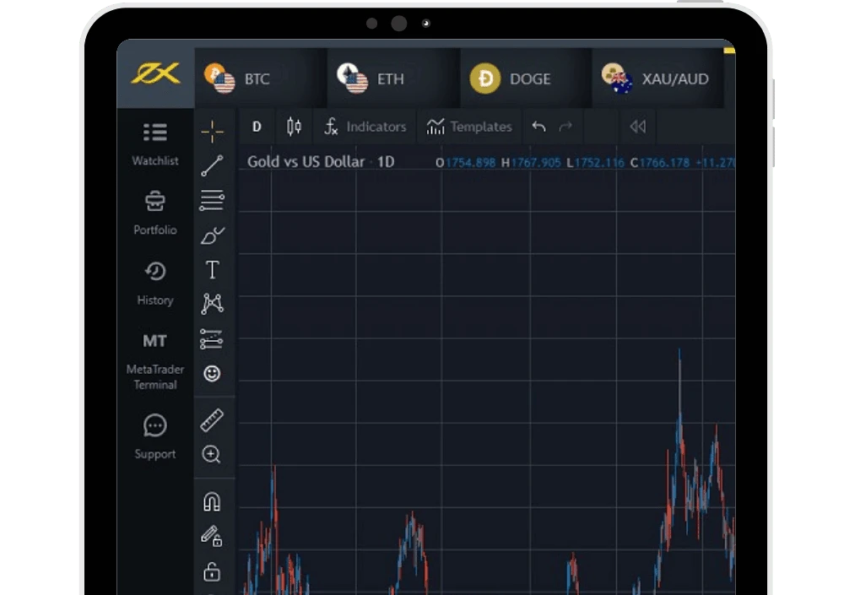Undo the last chart action
This screenshot has height=595, width=844.
[538, 127]
